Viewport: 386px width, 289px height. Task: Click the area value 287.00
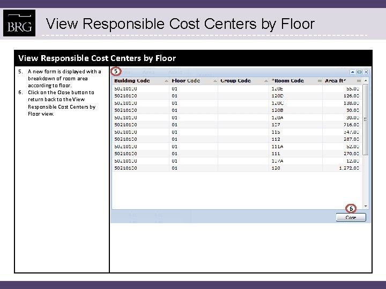[351, 139]
